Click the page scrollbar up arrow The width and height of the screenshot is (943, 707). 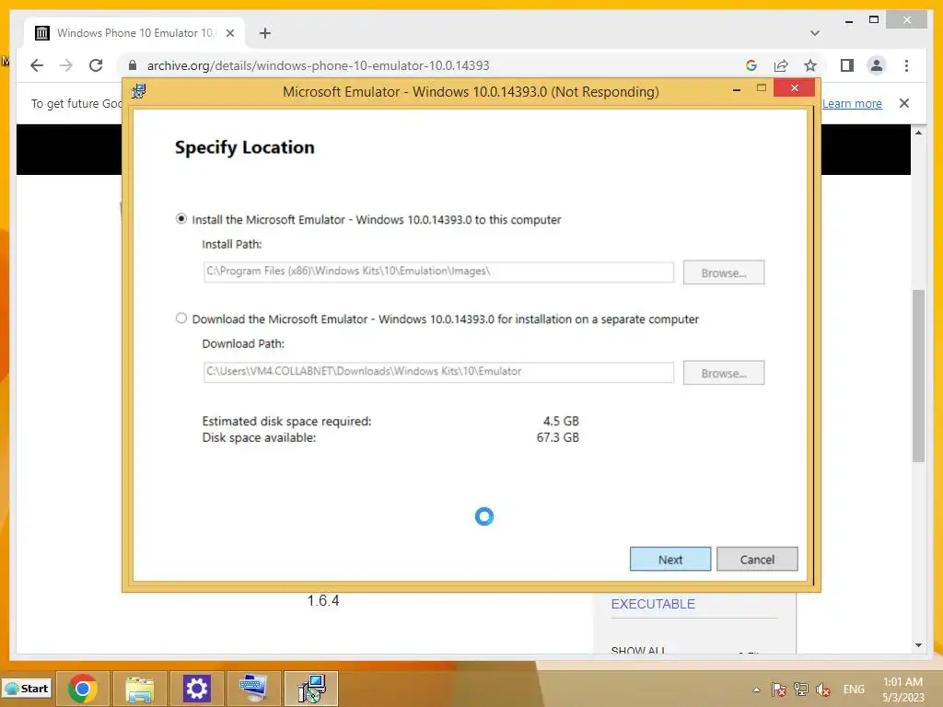pyautogui.click(x=918, y=133)
